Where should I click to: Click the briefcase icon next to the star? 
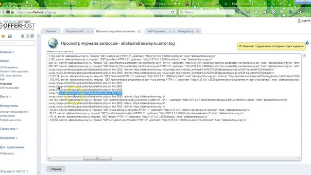tap(10, 36)
